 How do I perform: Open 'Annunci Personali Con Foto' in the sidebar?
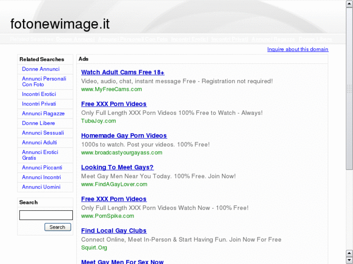pos(44,81)
